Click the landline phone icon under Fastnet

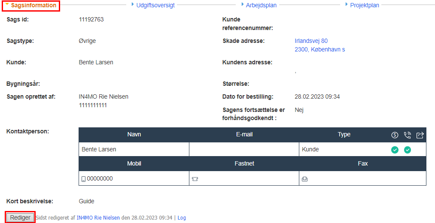pos(195,179)
